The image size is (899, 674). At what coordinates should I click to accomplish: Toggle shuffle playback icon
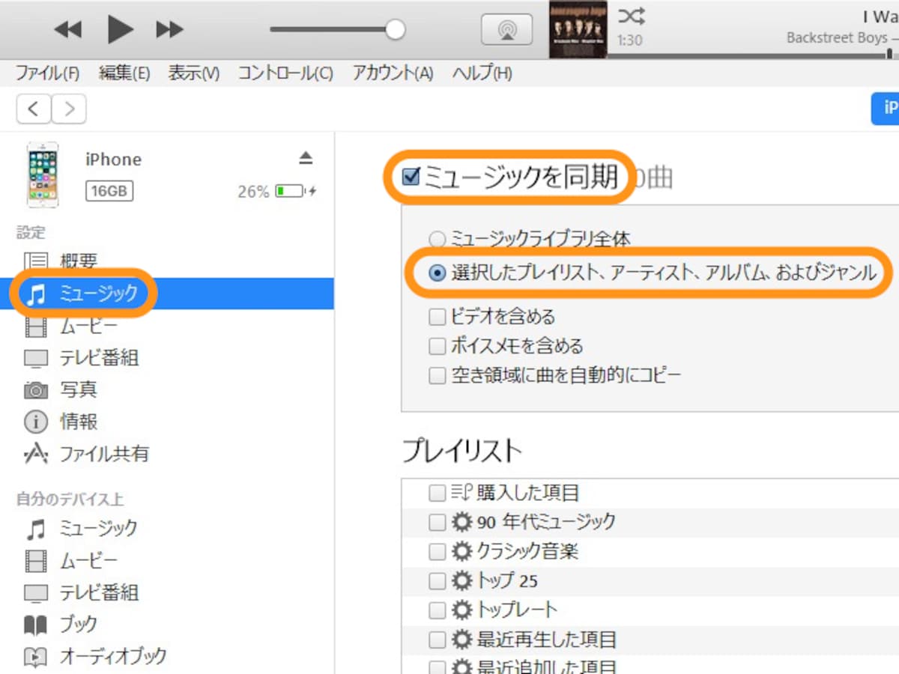tap(631, 16)
